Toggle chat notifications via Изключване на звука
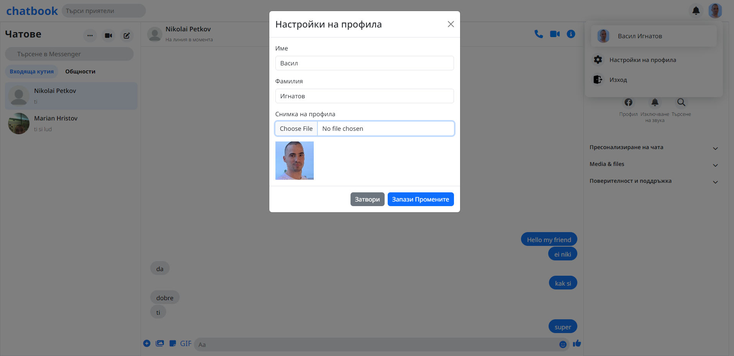 [655, 102]
